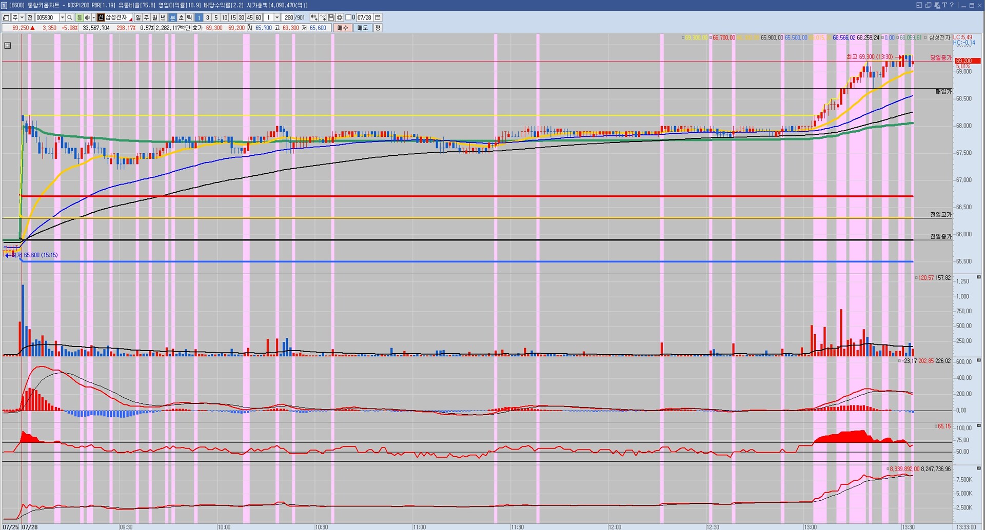Toggle the 분 minute chart type

173,17
